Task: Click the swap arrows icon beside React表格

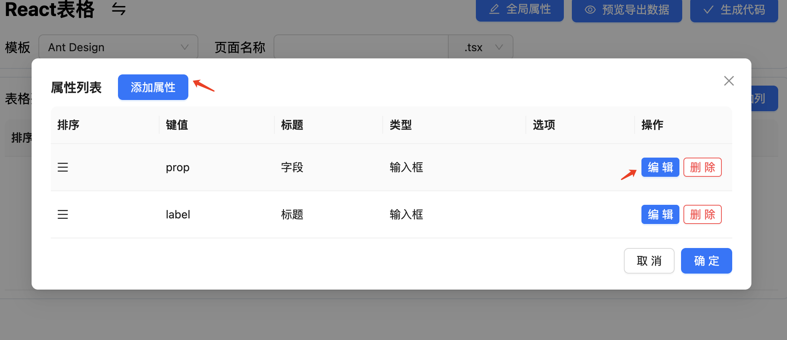Action: 118,9
